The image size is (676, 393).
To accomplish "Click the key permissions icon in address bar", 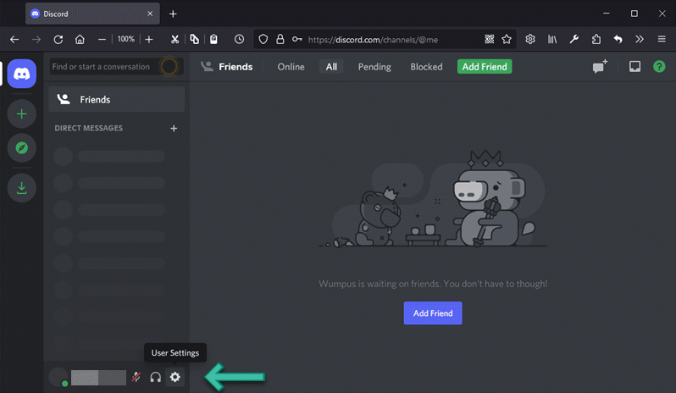I will pyautogui.click(x=296, y=40).
